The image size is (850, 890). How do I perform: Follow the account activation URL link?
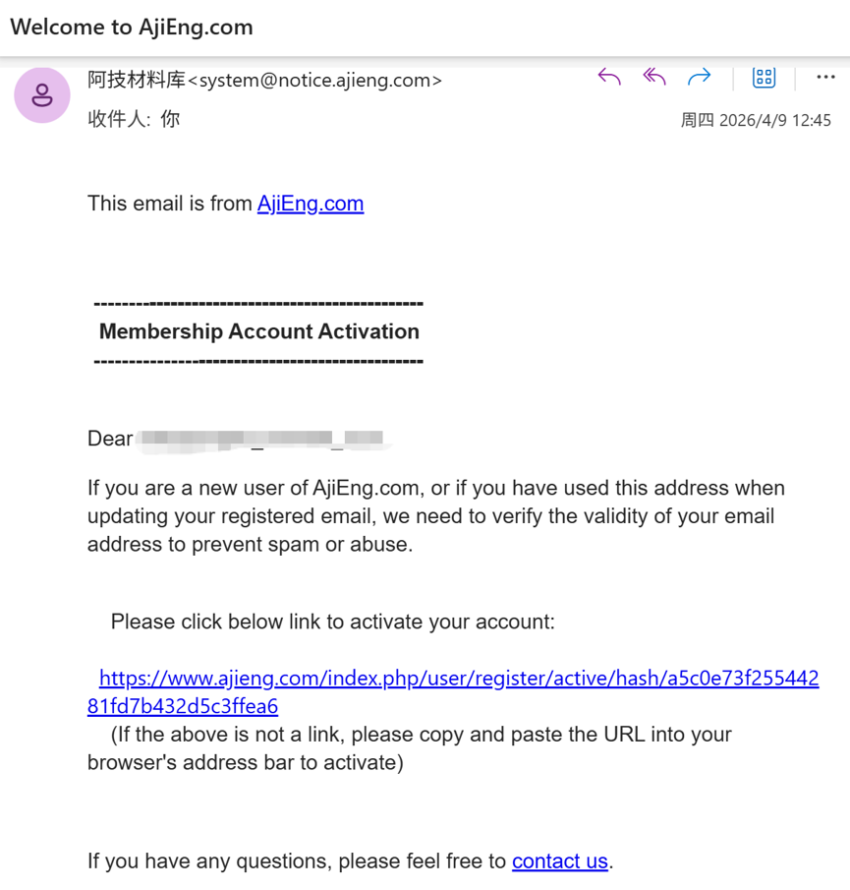[x=453, y=692]
